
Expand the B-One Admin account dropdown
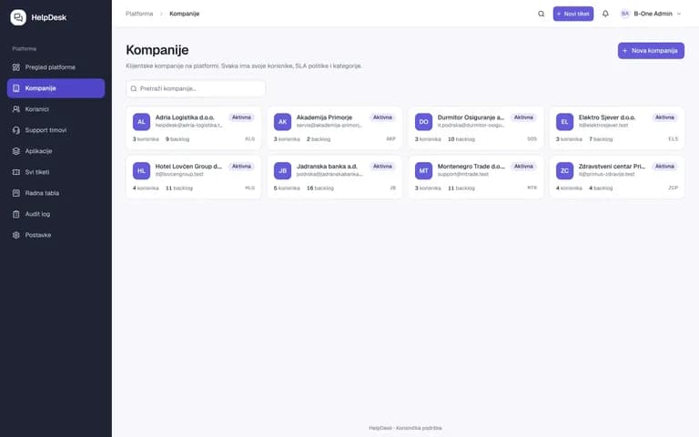[652, 14]
